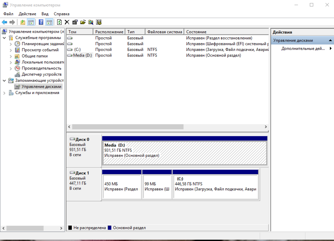Open Help with the question mark icon
The height and width of the screenshot is (241, 334).
tap(41, 22)
